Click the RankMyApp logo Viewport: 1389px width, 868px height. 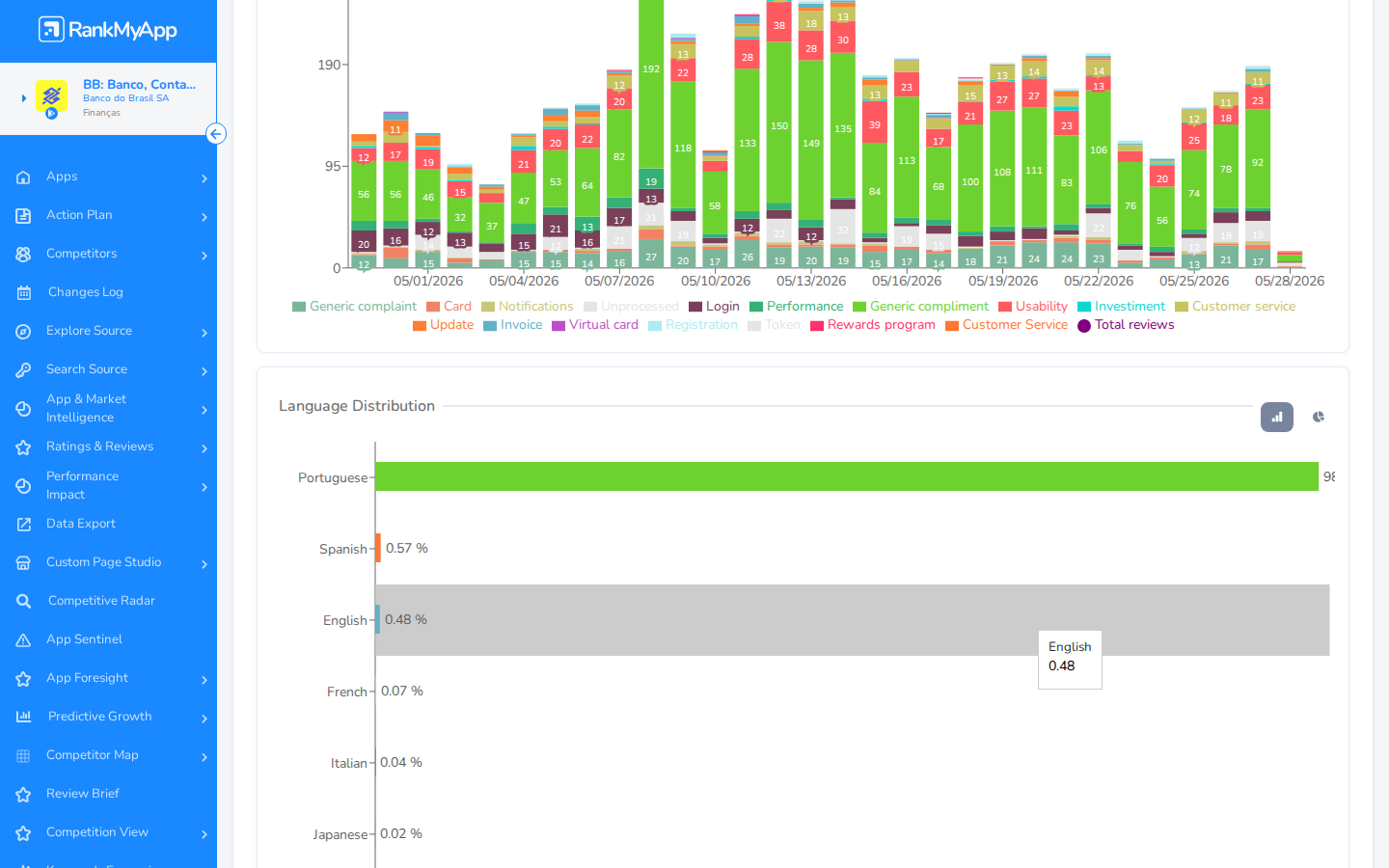pyautogui.click(x=108, y=30)
